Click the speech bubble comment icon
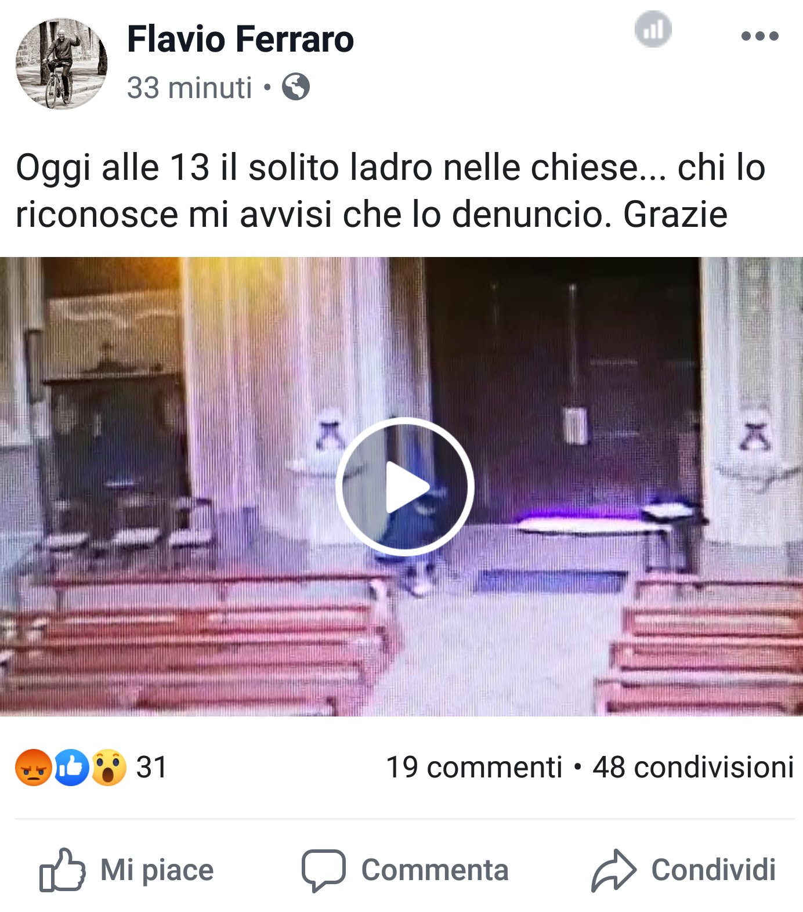803x912 pixels. pyautogui.click(x=323, y=870)
